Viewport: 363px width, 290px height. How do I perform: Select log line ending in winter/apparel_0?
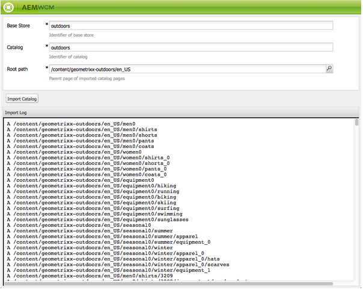106,253
